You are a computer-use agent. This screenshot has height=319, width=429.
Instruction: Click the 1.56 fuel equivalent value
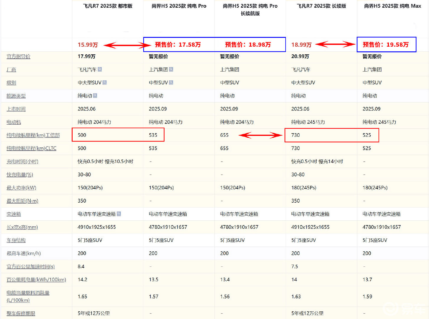point(225,297)
